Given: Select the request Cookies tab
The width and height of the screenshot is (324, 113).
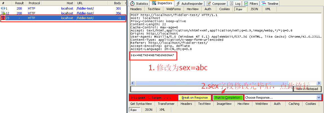Looking at the screenshot, I should [224, 9].
